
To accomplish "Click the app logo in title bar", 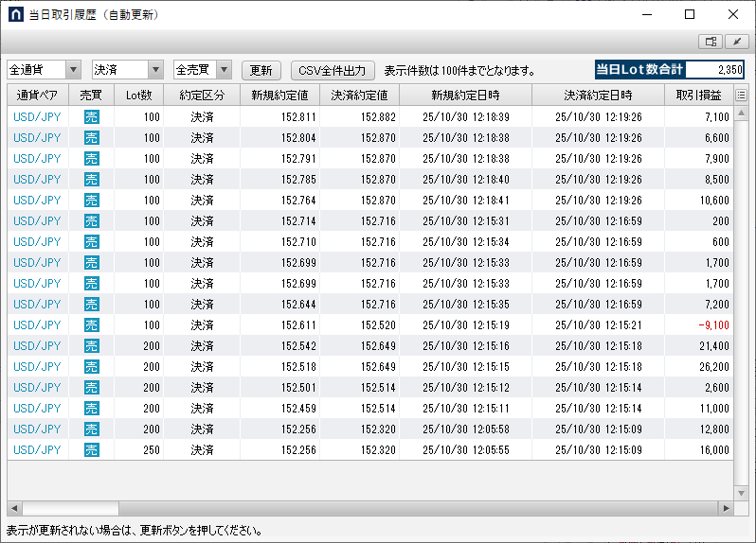I will click(x=15, y=15).
